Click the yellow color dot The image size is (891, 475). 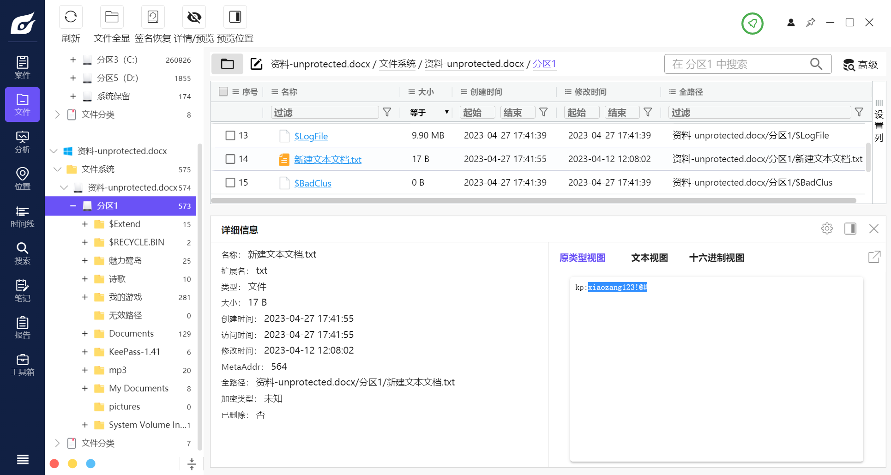[x=72, y=463]
